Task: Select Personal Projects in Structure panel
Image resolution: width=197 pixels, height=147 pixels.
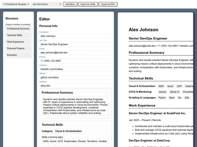Action: tap(19, 49)
